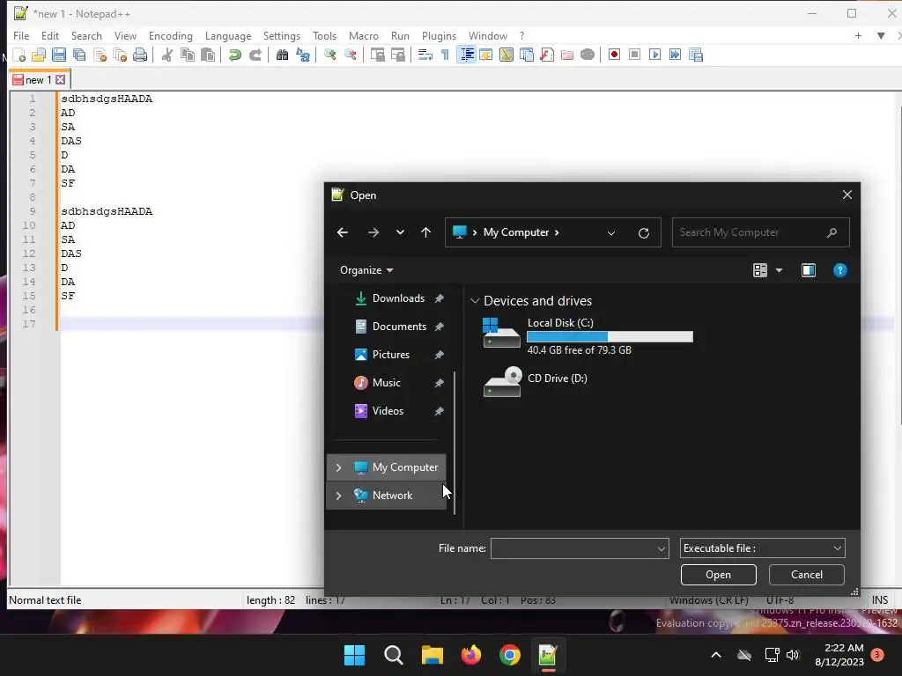Select Documents in the navigation pane

pyautogui.click(x=399, y=327)
